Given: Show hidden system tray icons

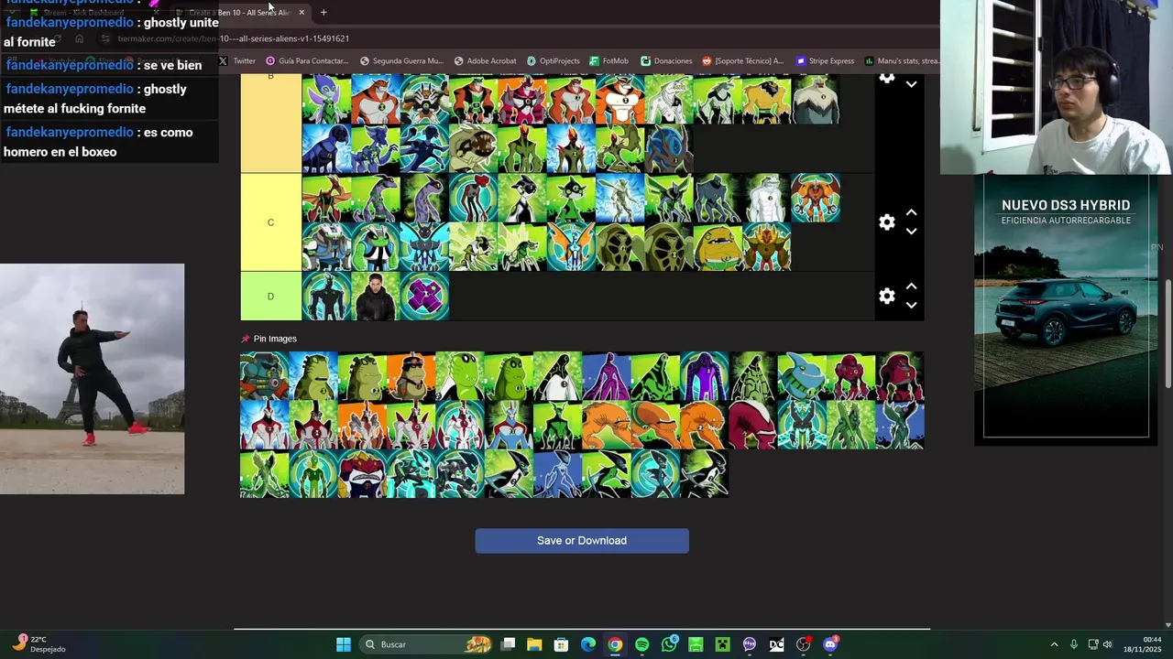Looking at the screenshot, I should [x=1054, y=644].
